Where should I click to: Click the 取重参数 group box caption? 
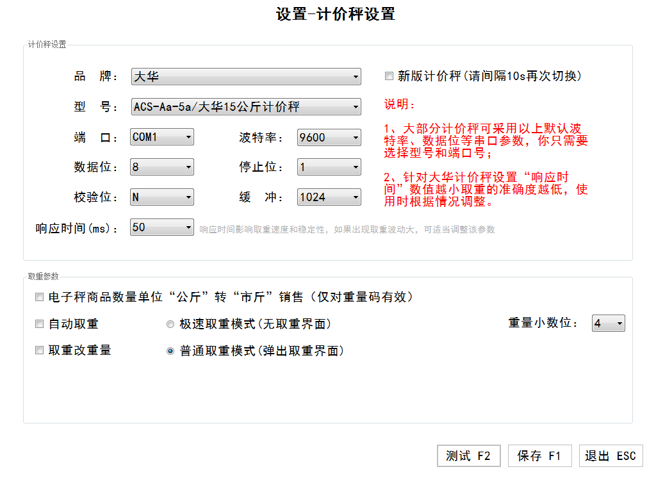(43, 276)
